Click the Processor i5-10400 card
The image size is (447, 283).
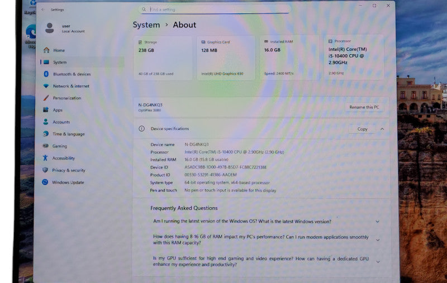click(x=354, y=57)
